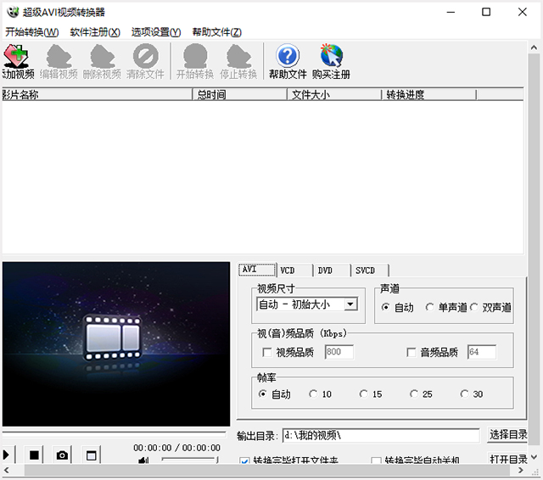
Task: Click the 打开目录 button
Action: (507, 459)
